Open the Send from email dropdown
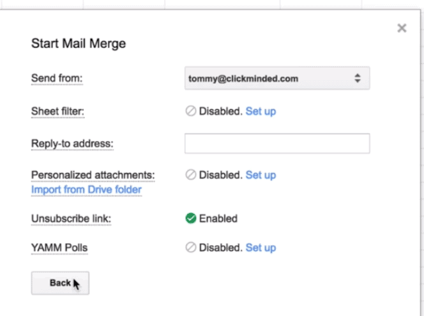The width and height of the screenshot is (424, 316). click(x=277, y=78)
